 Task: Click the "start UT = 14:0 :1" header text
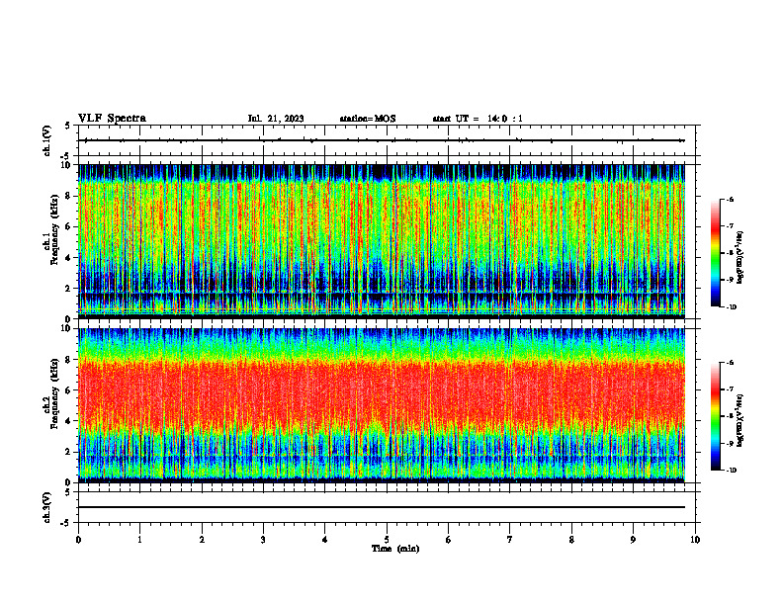pos(478,119)
